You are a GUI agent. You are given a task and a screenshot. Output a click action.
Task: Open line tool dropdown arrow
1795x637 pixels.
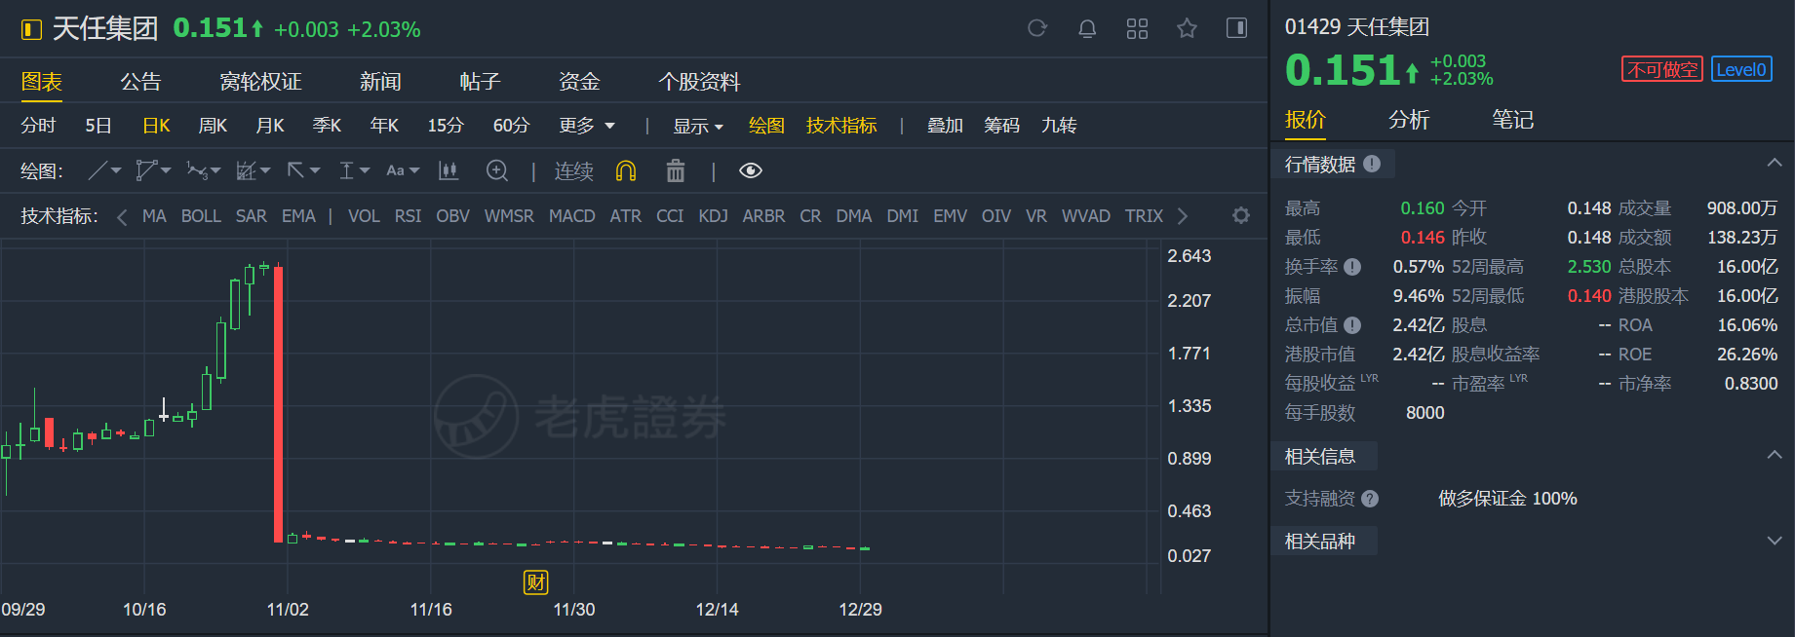(x=117, y=171)
